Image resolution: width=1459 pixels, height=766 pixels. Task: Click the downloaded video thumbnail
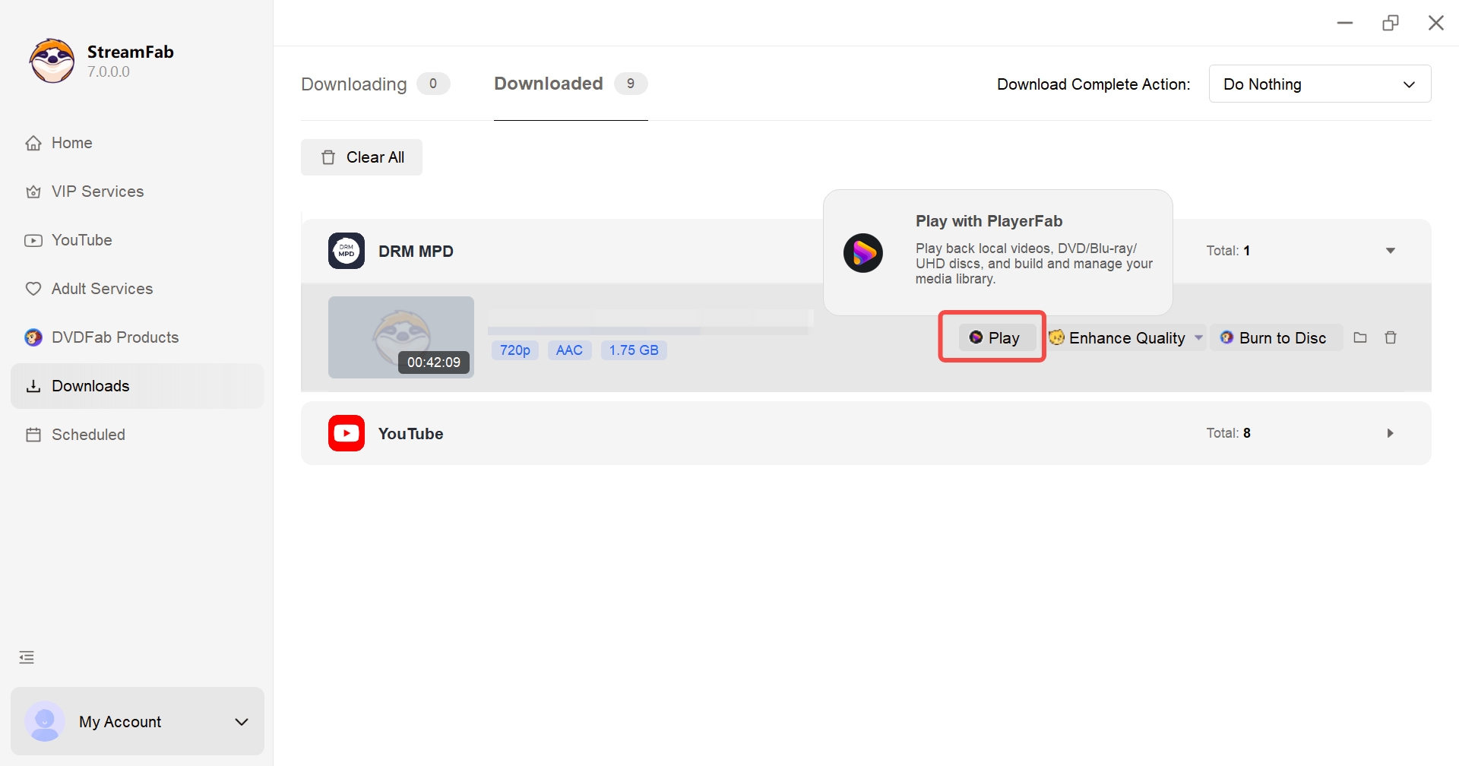pos(400,337)
